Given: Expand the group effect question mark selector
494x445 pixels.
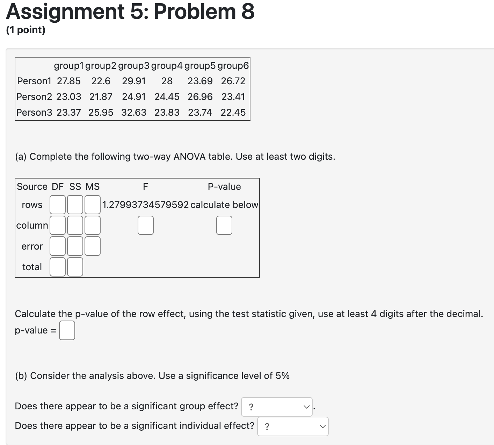Looking at the screenshot, I should pos(276,406).
